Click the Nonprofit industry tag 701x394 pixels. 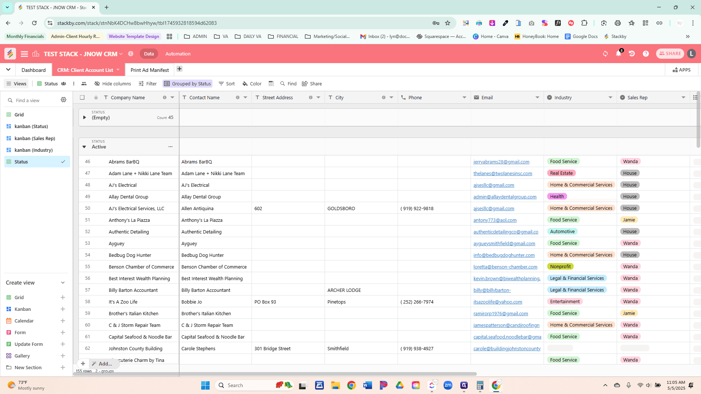[560, 266]
